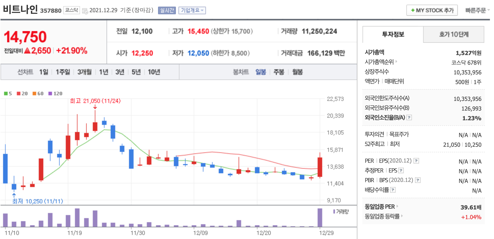Open the help icon next to PBR BPS(2020.12)
Image resolution: width=494 pixels, height=239 pixels.
pos(418,180)
